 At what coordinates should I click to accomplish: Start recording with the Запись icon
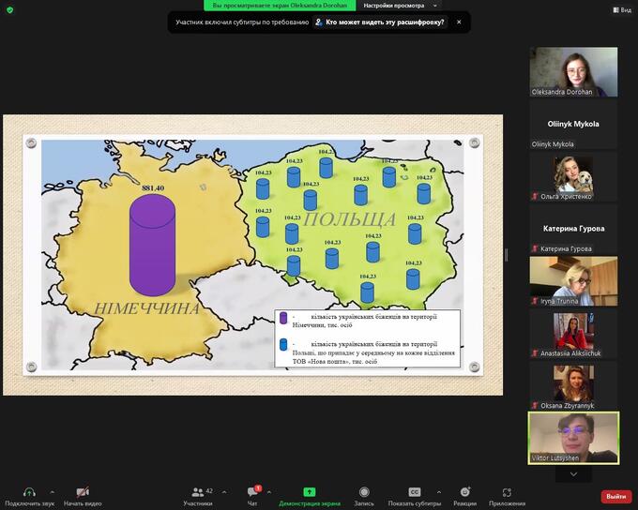tap(364, 491)
